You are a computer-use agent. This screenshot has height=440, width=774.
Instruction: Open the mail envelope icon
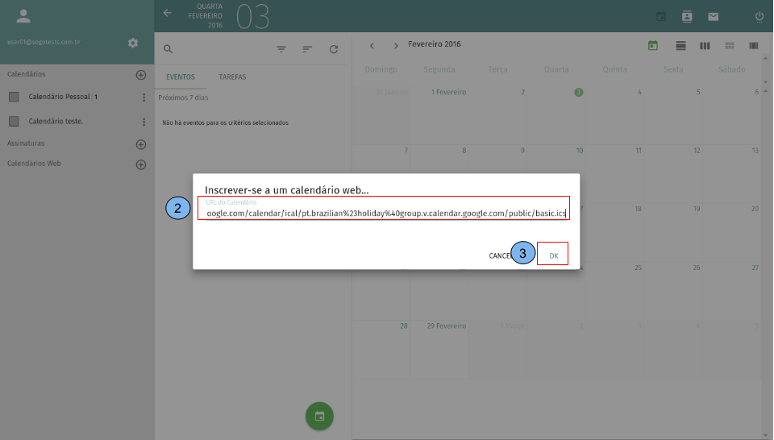[x=713, y=16]
